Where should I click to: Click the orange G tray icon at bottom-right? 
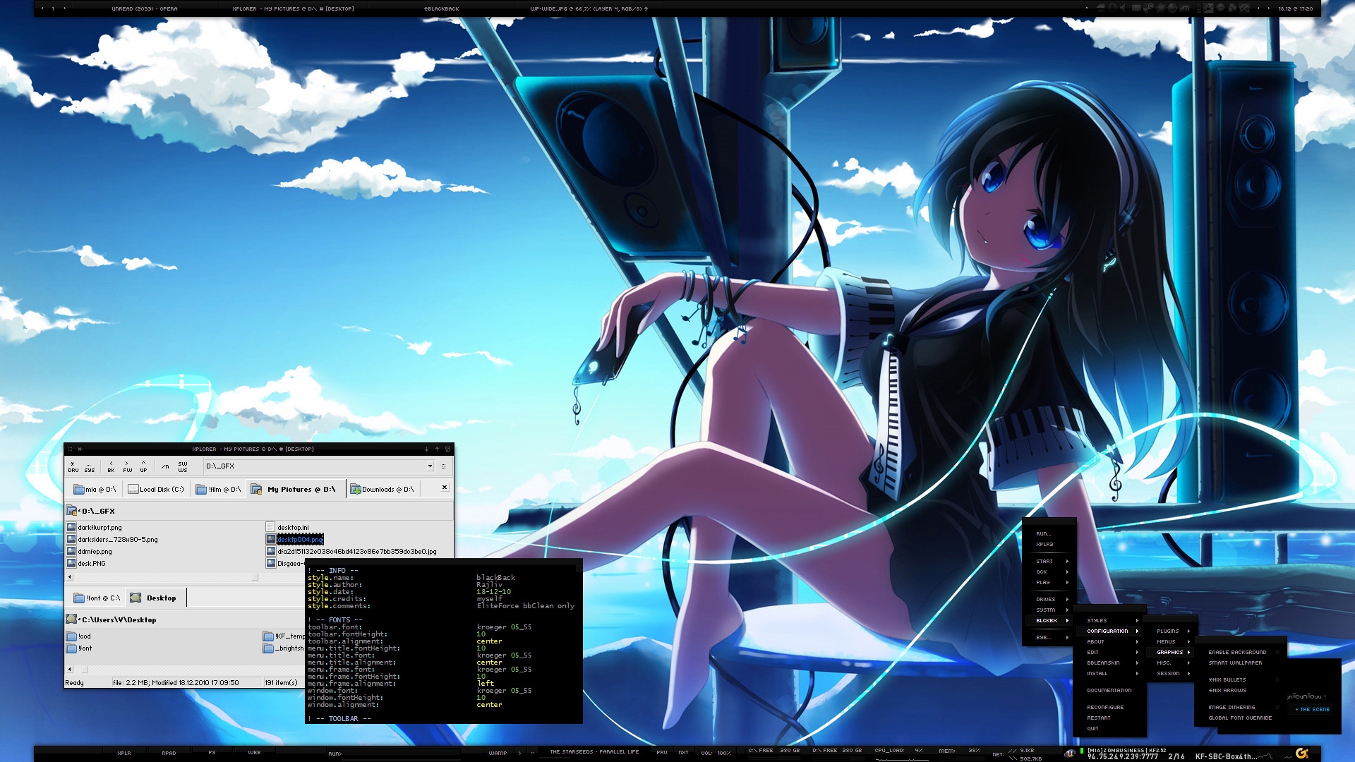click(x=1302, y=754)
